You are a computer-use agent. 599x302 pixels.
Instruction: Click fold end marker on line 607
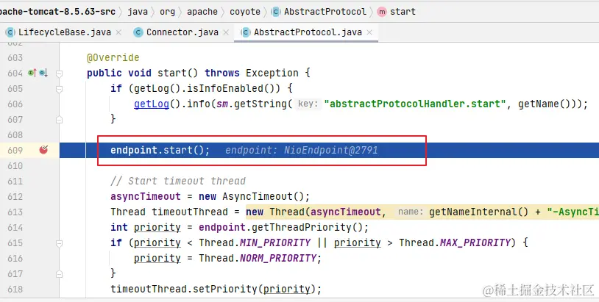[59, 120]
